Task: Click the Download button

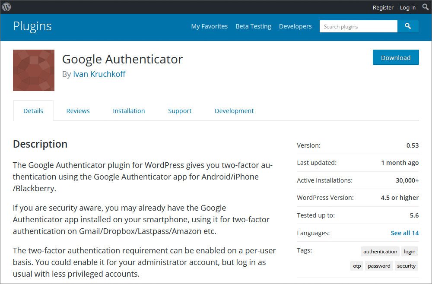Action: (395, 57)
